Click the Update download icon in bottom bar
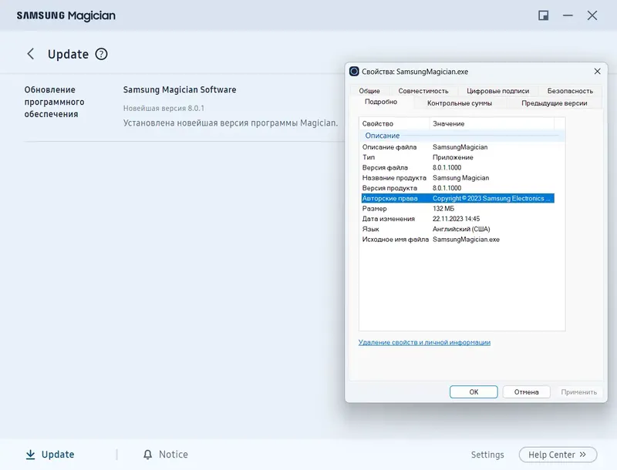This screenshot has width=617, height=470. point(30,455)
